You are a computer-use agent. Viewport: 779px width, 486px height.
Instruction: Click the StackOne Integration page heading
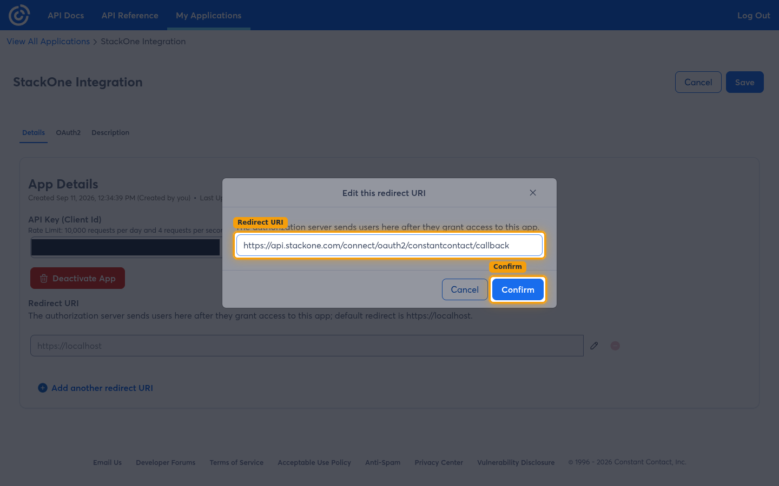point(78,82)
